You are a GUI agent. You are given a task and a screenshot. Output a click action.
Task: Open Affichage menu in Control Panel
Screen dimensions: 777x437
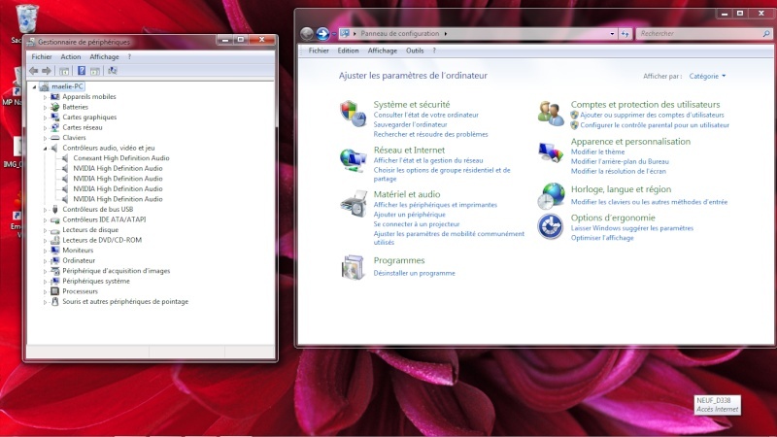[x=382, y=50]
